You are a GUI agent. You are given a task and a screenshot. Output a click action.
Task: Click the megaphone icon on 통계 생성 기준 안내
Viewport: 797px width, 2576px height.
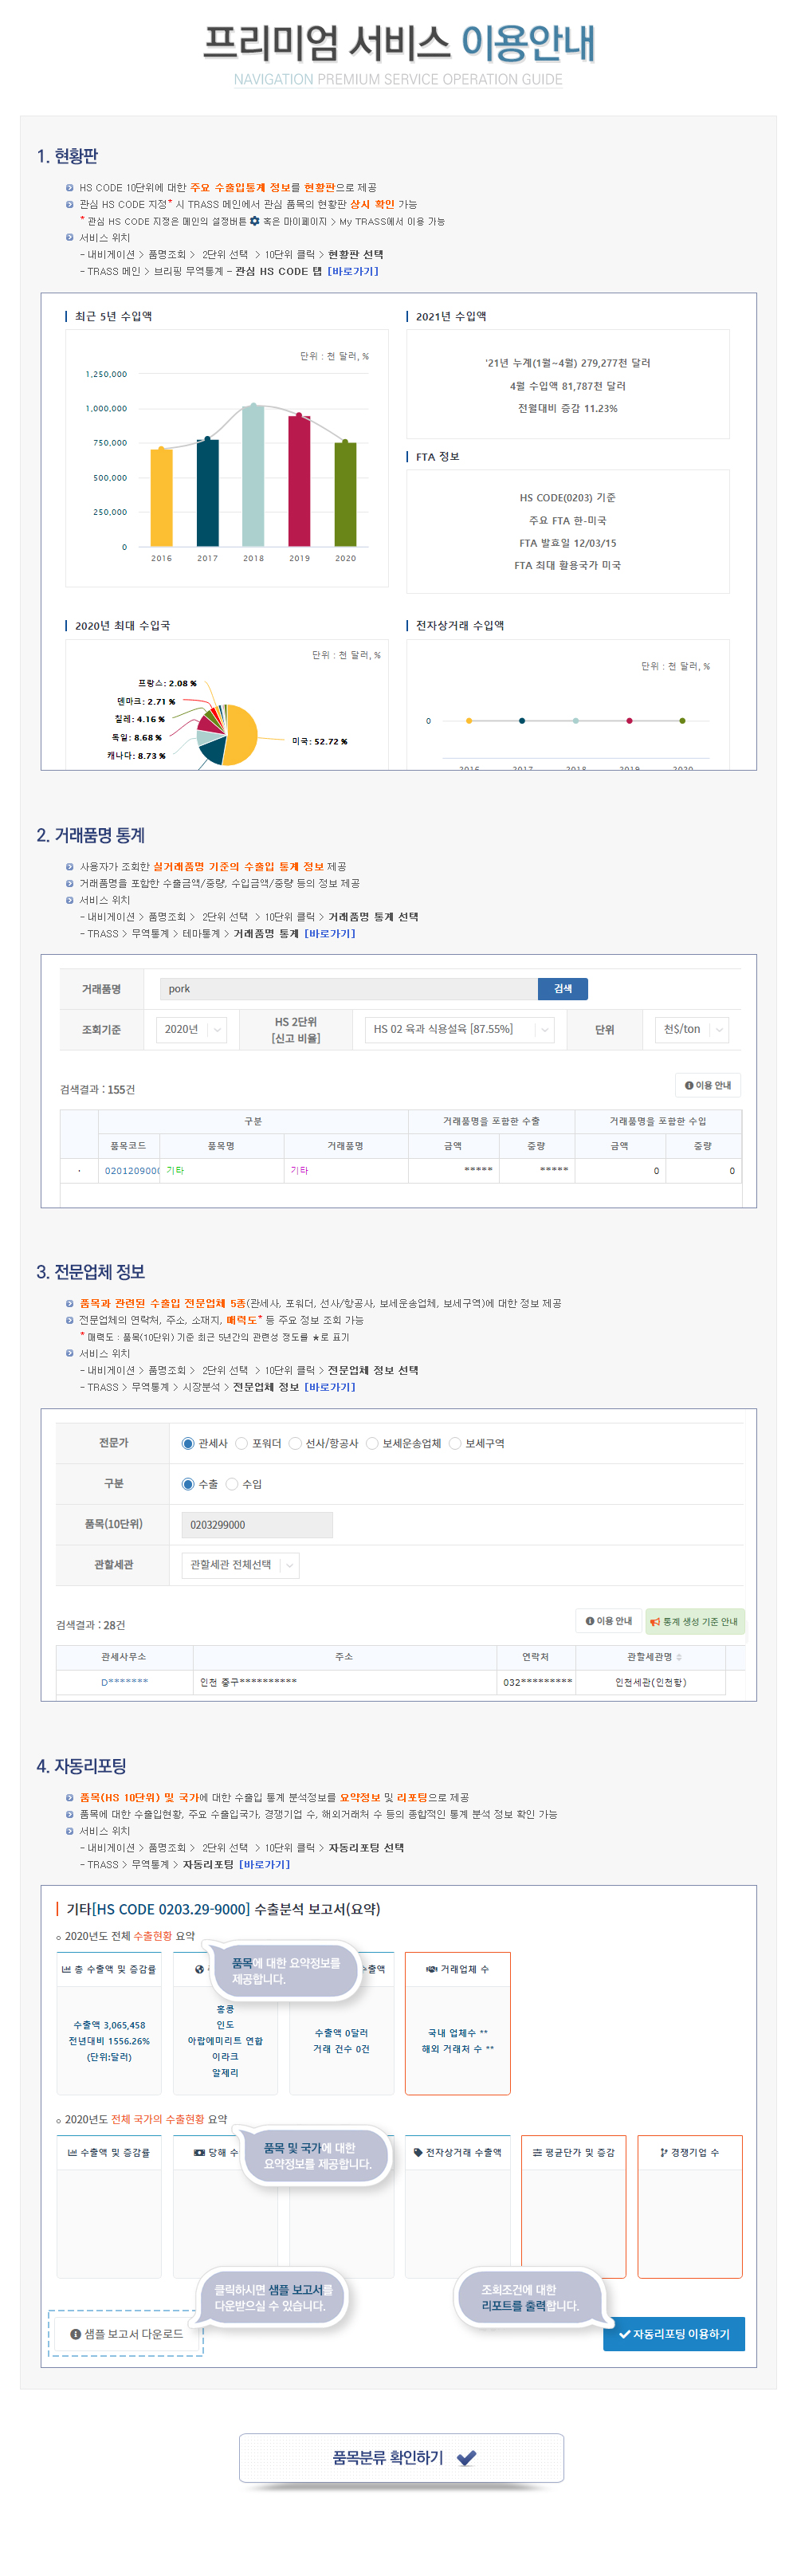(655, 1622)
